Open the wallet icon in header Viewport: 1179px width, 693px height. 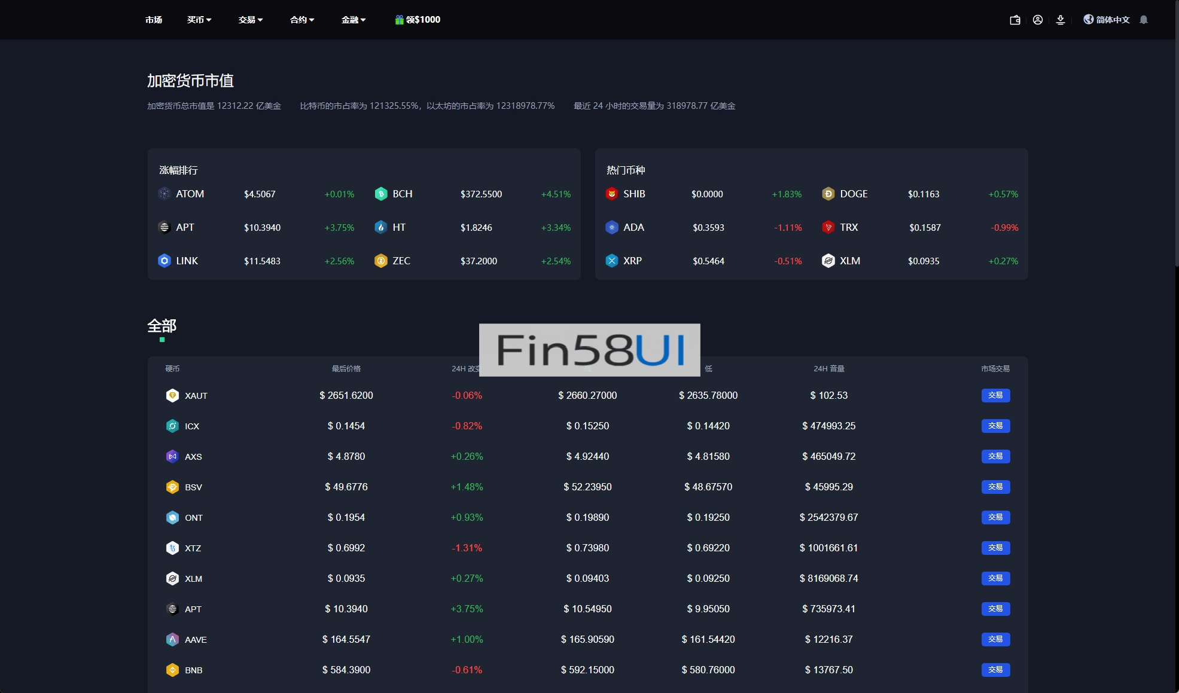[x=1015, y=20]
